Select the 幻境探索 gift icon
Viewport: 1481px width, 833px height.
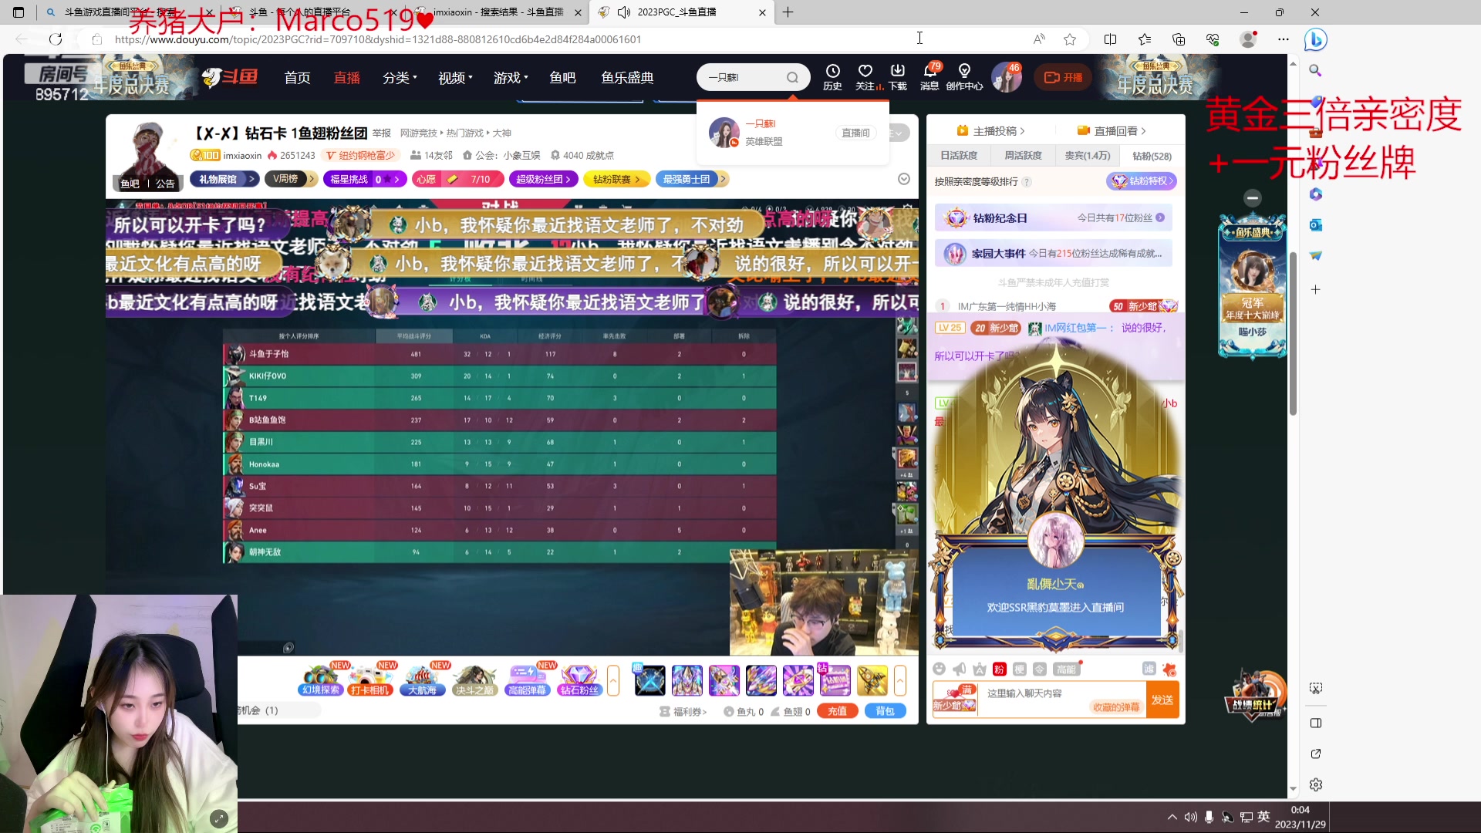[319, 680]
